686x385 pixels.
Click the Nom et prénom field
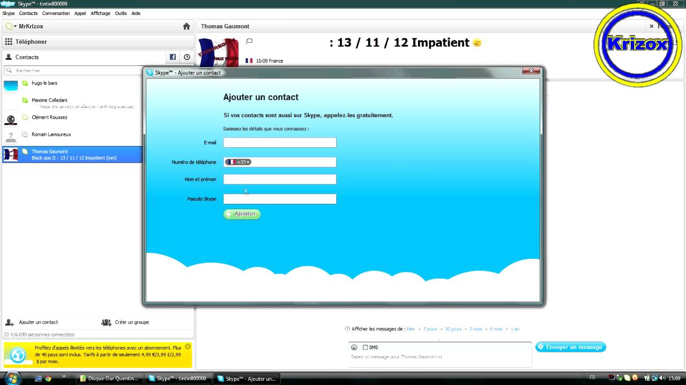280,179
